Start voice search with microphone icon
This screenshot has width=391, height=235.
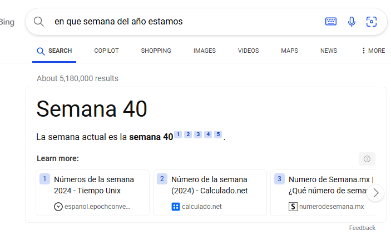tap(352, 22)
